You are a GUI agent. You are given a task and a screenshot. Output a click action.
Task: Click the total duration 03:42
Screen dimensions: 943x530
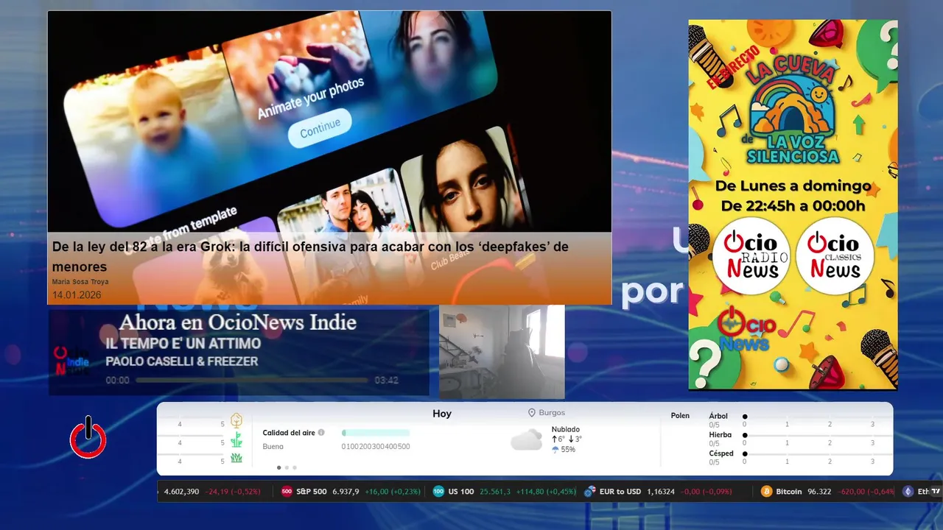(386, 381)
